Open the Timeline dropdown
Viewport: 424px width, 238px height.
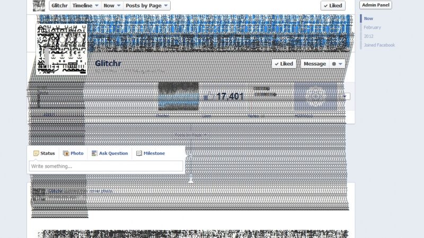tap(85, 5)
